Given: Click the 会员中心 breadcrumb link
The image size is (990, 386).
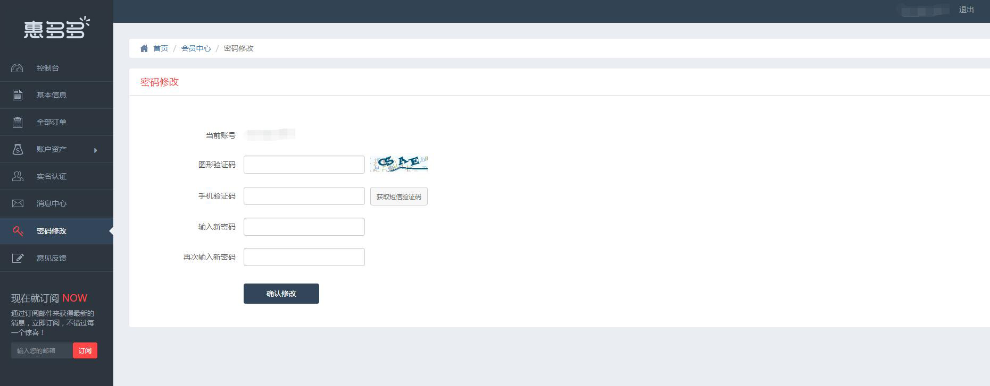Looking at the screenshot, I should (x=196, y=48).
